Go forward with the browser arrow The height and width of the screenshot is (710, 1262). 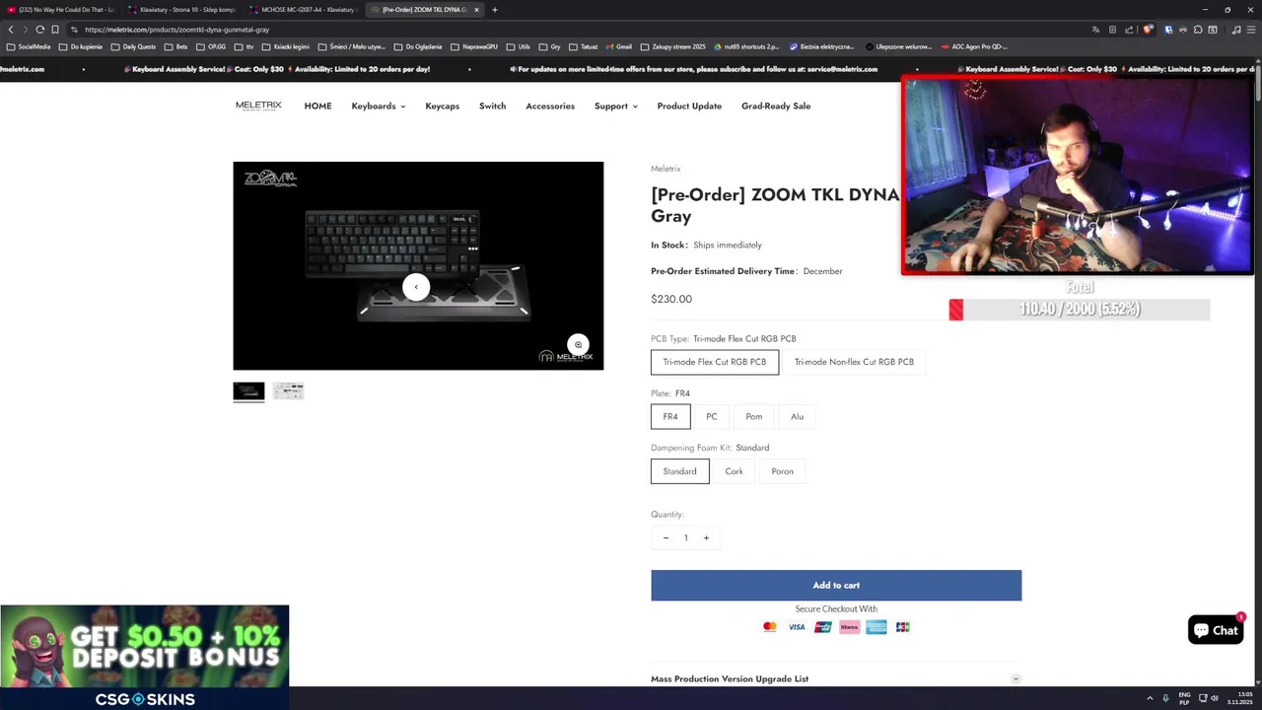pyautogui.click(x=25, y=30)
